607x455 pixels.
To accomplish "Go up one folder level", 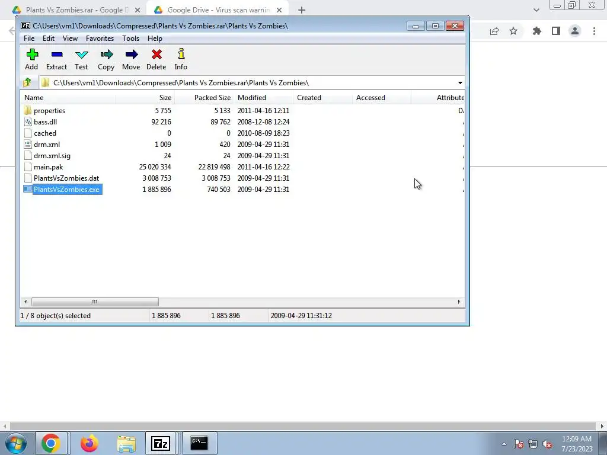I will click(27, 82).
